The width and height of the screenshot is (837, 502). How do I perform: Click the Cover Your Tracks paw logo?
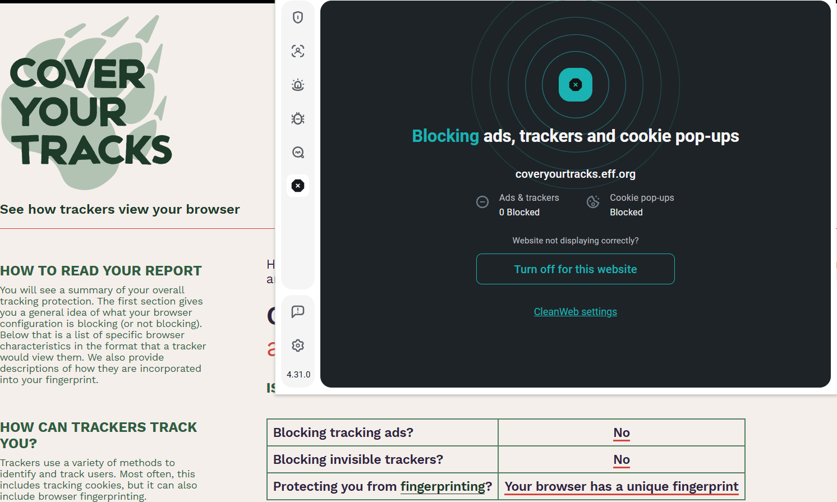point(86,103)
